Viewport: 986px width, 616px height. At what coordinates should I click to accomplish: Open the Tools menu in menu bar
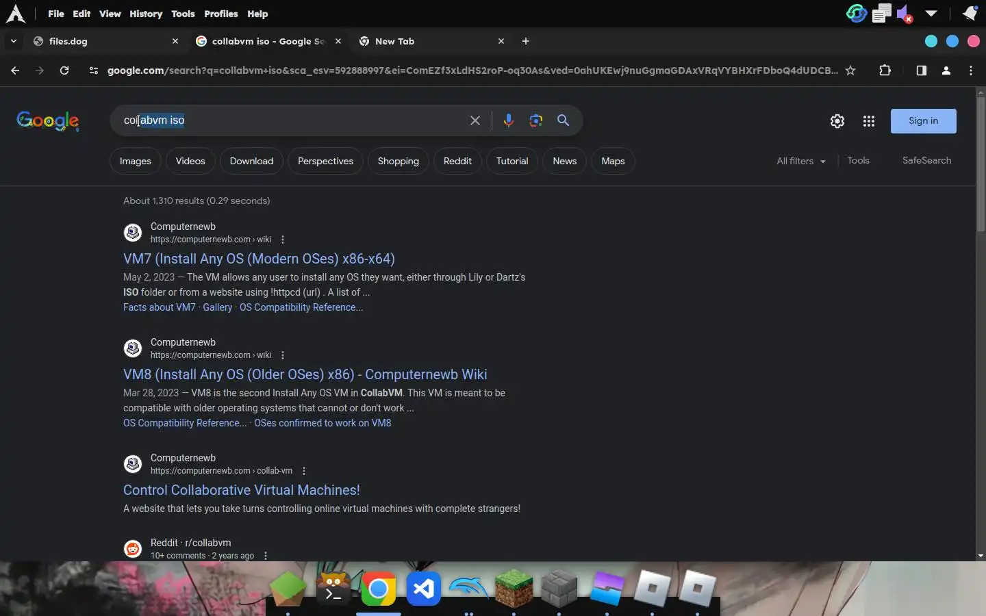(x=183, y=14)
